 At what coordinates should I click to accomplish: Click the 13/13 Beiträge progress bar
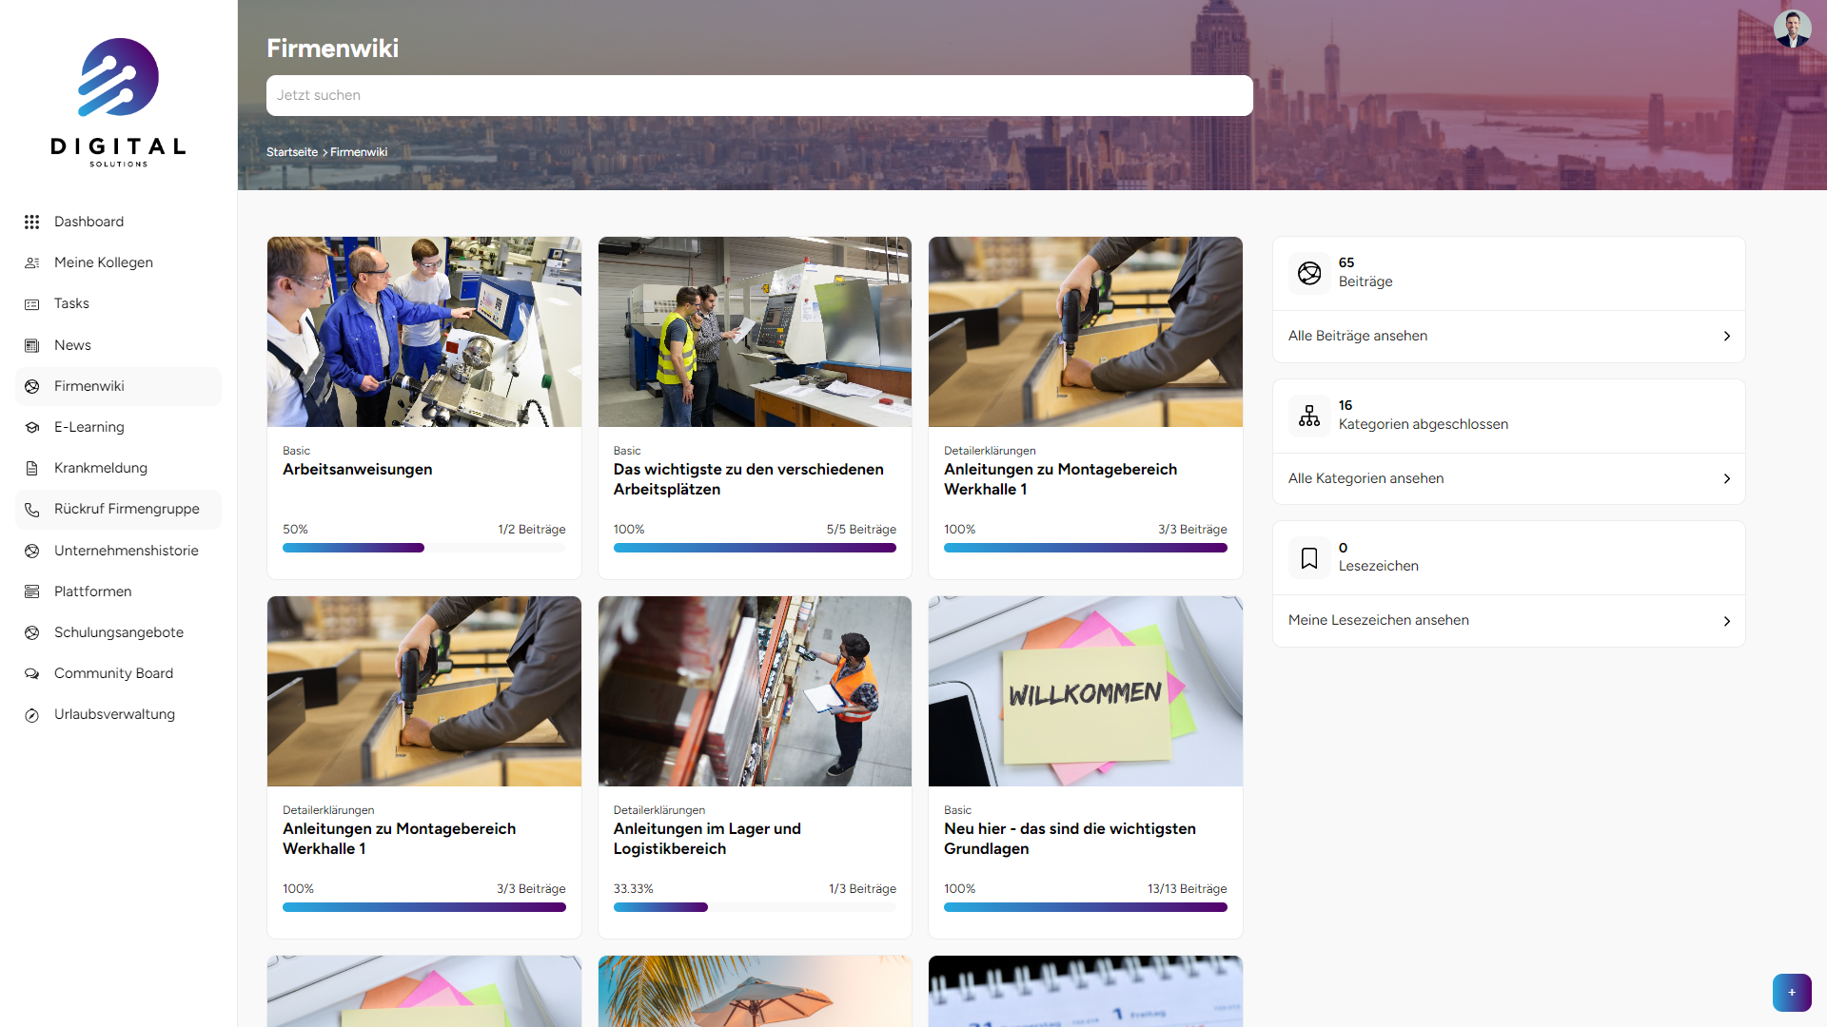tap(1086, 907)
